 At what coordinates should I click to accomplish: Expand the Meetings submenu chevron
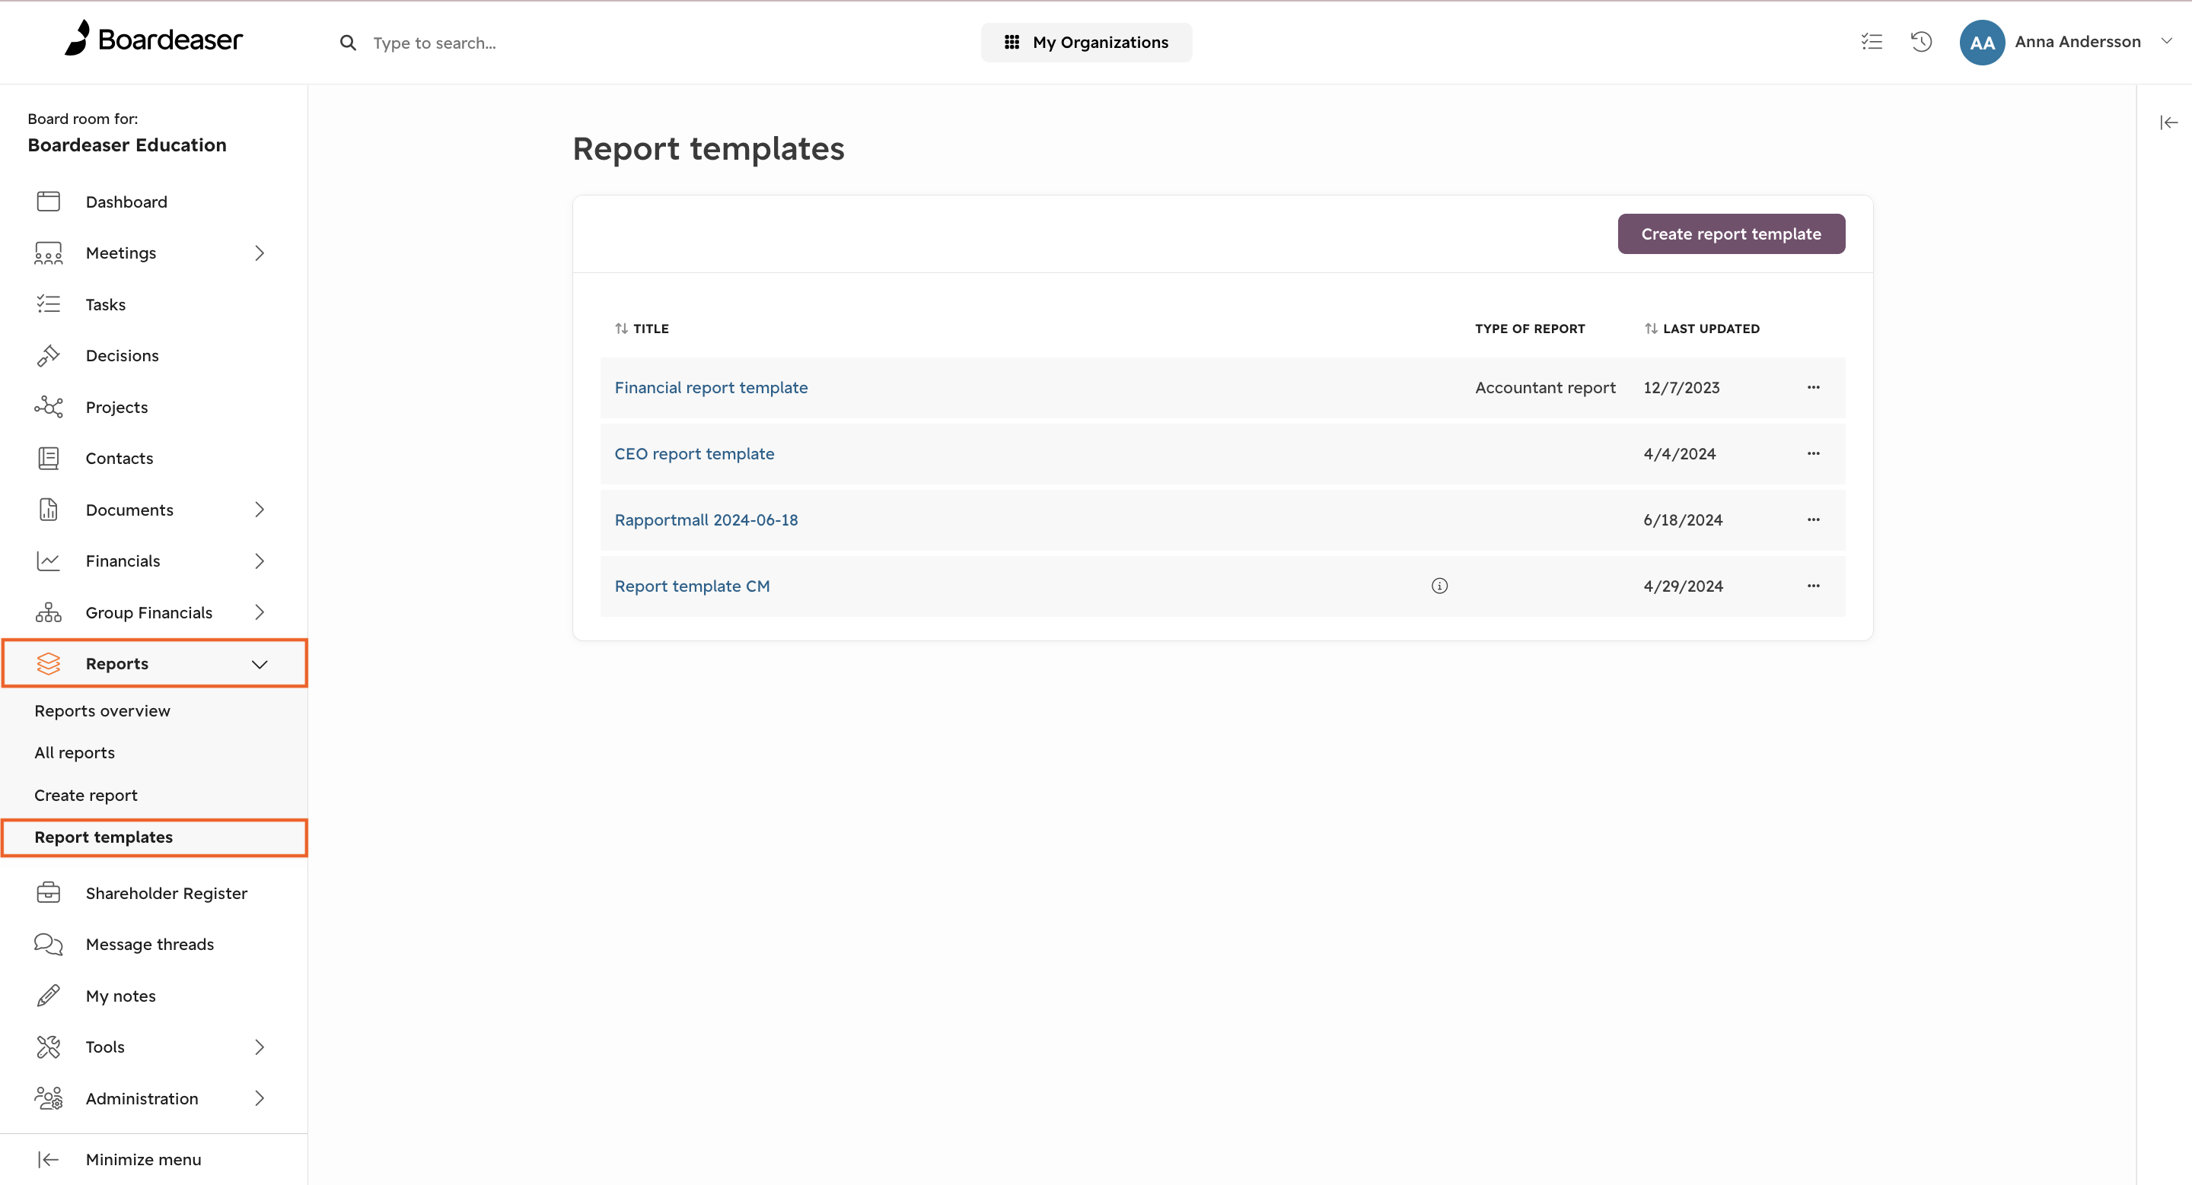[x=260, y=253]
